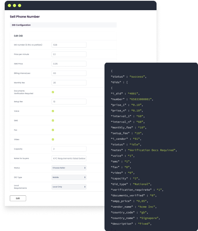Click the "documents_verified" key in JSON
This screenshot has height=231, width=198.
tap(128, 195)
